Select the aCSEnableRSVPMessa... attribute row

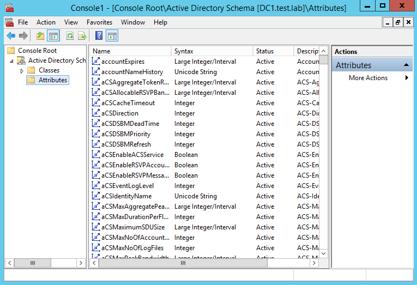click(x=205, y=175)
